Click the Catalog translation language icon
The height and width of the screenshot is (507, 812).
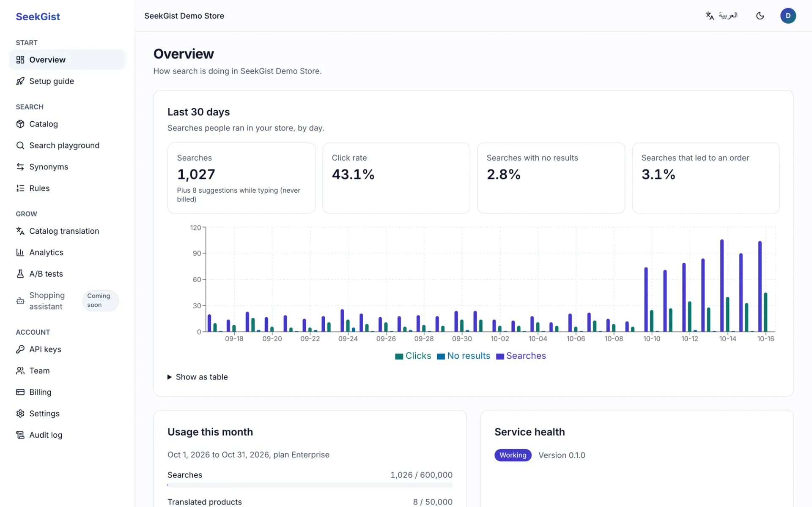pyautogui.click(x=20, y=231)
